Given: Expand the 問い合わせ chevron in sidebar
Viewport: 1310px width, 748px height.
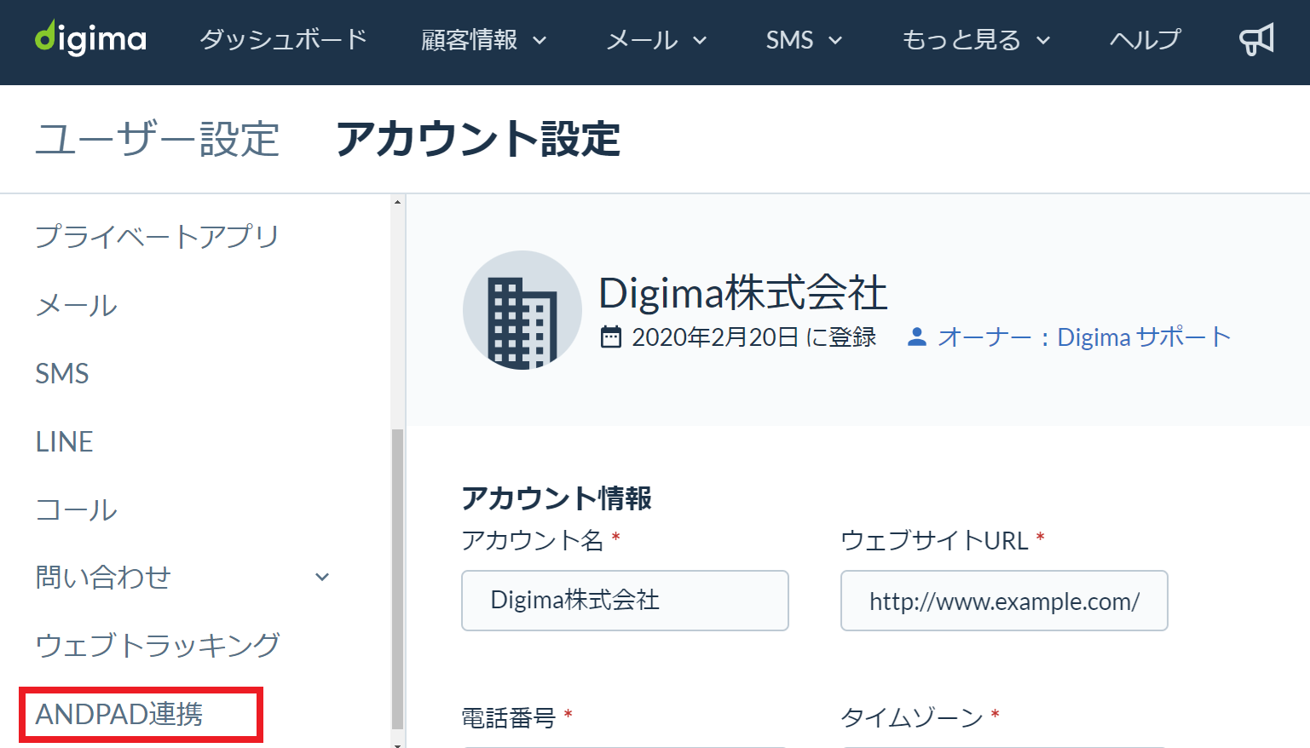Looking at the screenshot, I should 322,578.
